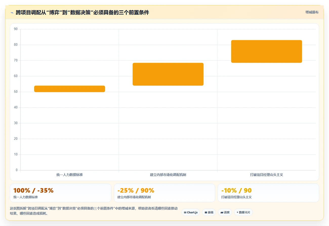Click the x-axis label 统一人力数据标准

(x=70, y=175)
